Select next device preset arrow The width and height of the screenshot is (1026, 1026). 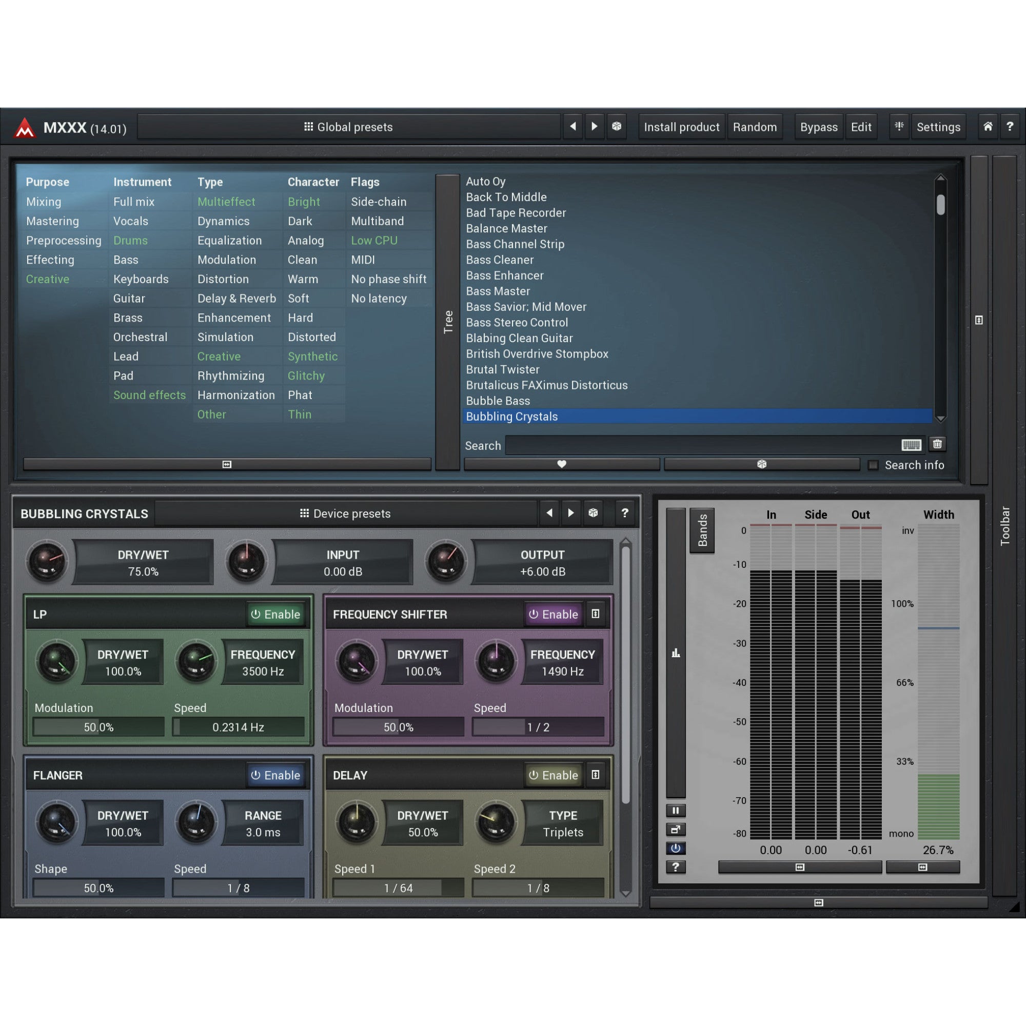point(571,513)
